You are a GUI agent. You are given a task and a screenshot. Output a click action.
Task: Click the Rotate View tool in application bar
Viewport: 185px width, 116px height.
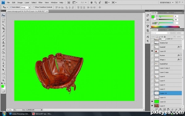(x=100, y=2)
